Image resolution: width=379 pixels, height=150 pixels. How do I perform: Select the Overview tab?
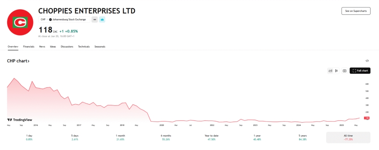[x=13, y=46]
